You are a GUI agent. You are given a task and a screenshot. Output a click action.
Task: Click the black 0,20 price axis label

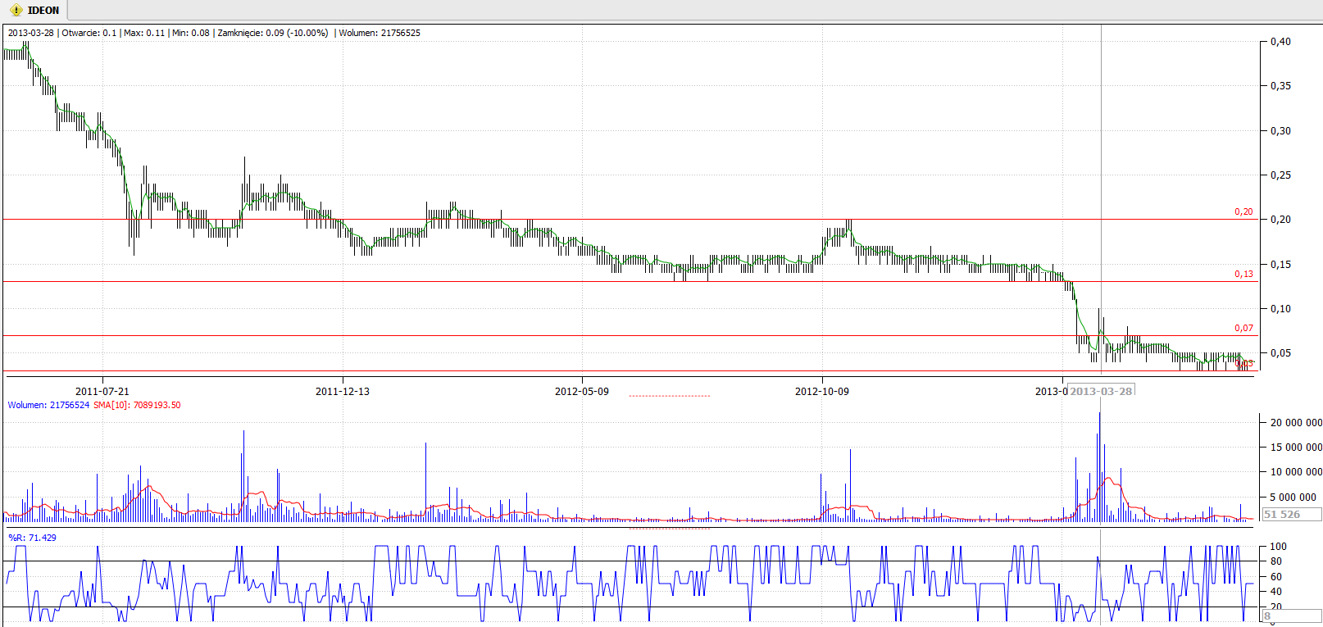pyautogui.click(x=1280, y=220)
